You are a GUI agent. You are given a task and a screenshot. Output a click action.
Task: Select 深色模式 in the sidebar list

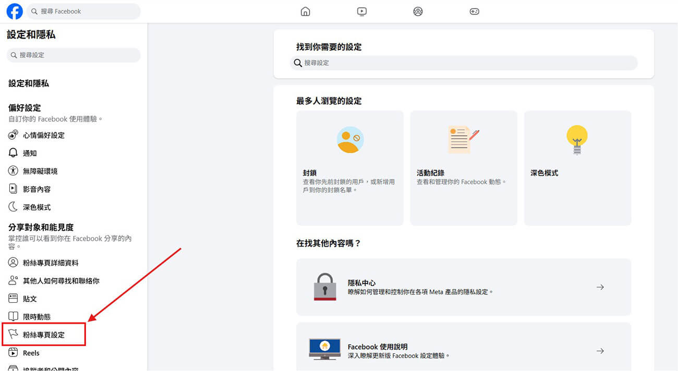(x=37, y=207)
